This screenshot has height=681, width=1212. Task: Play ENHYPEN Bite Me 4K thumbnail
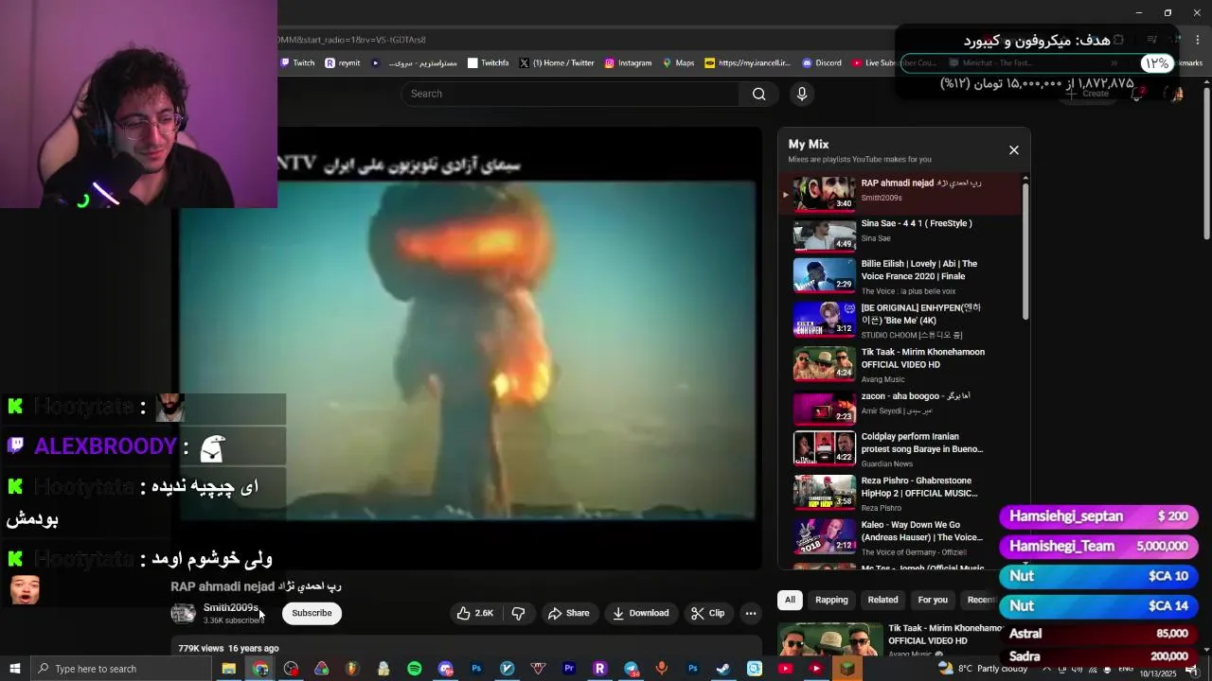[824, 319]
